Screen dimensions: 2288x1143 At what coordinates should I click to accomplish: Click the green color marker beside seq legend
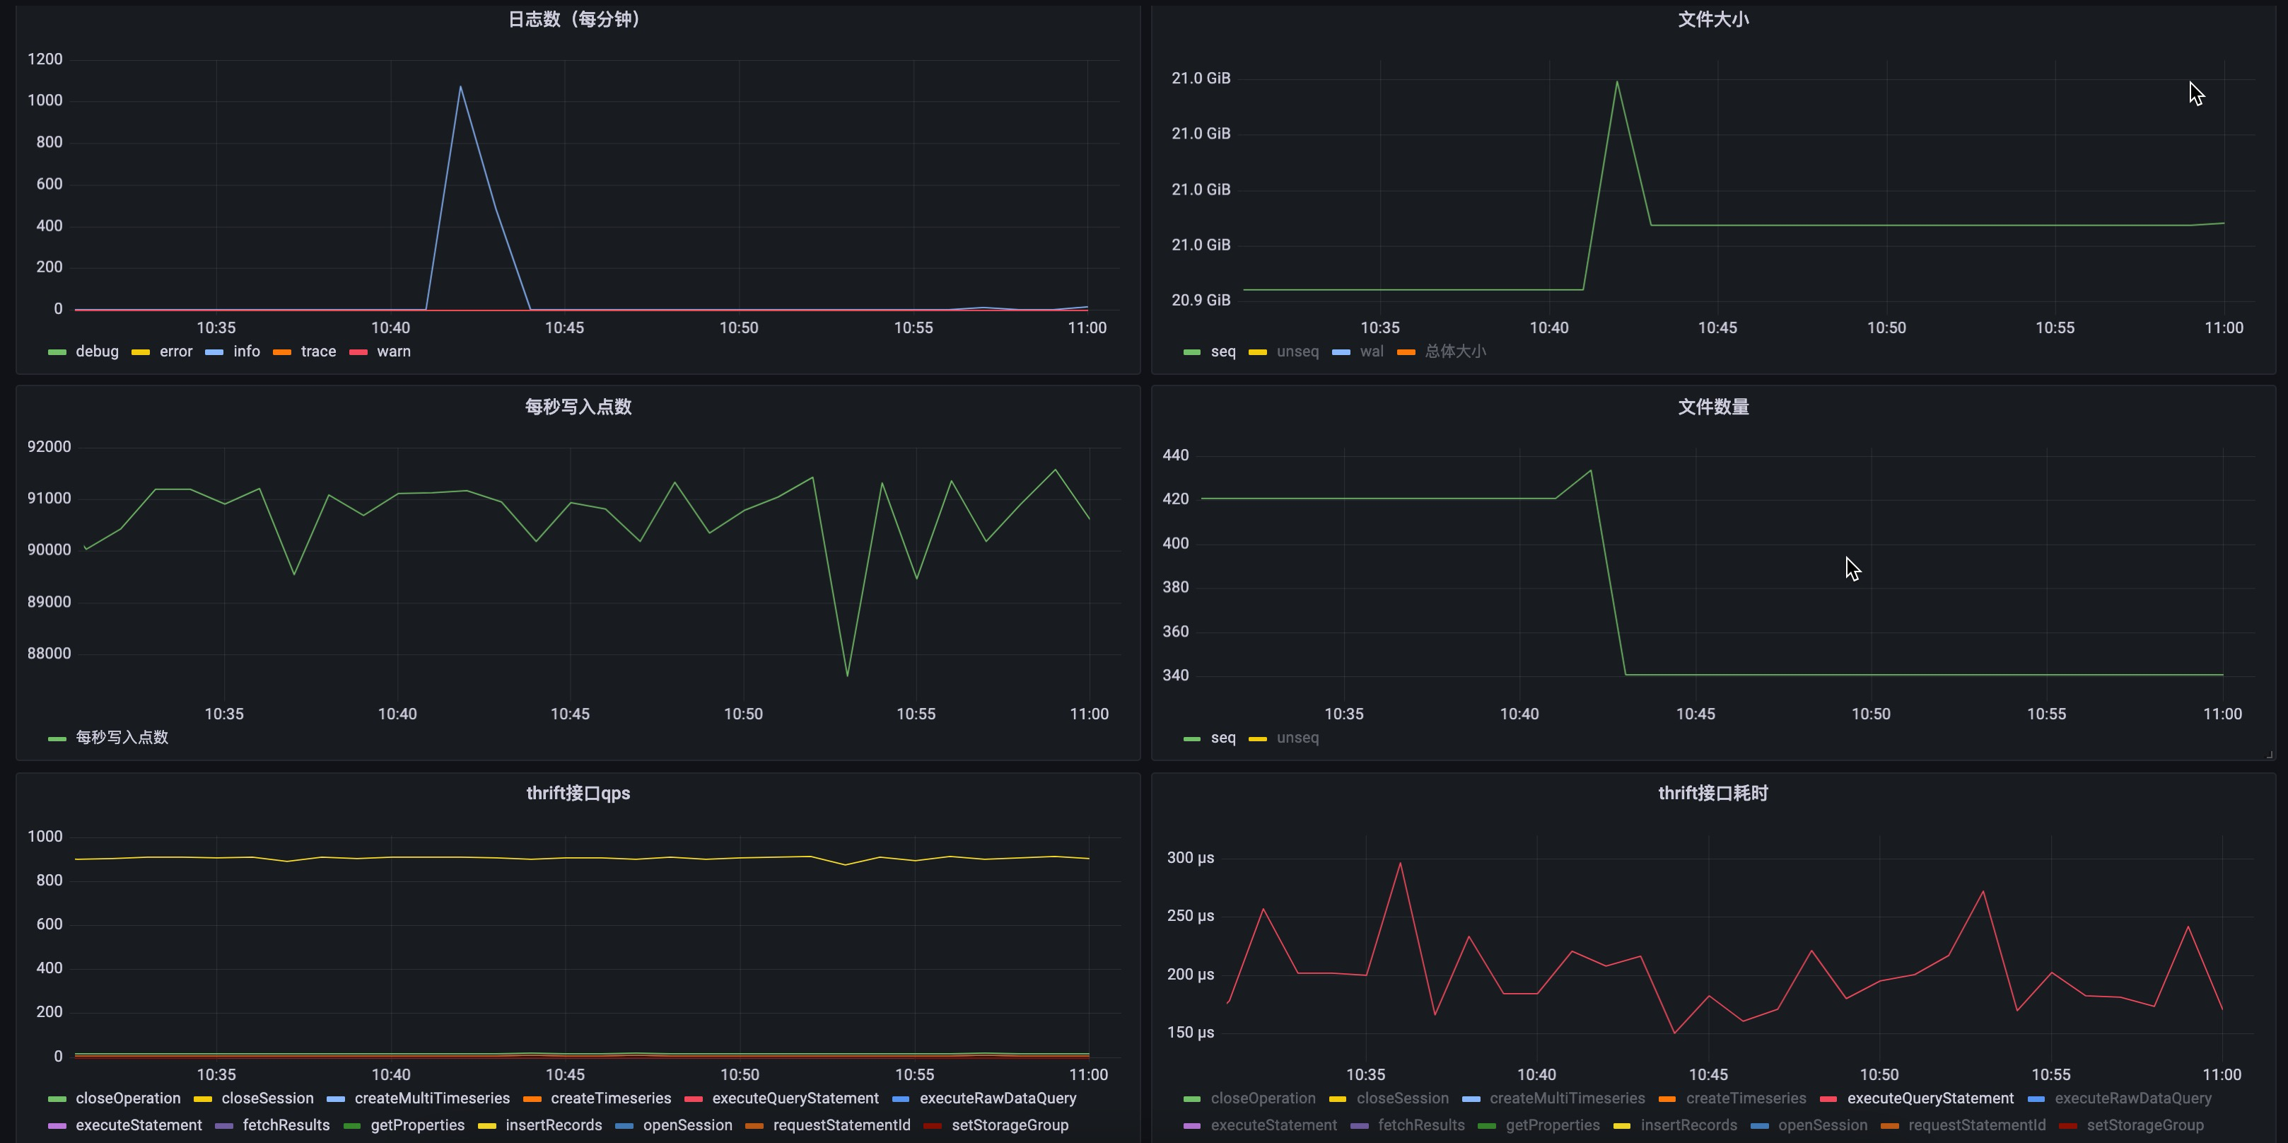click(x=1191, y=352)
